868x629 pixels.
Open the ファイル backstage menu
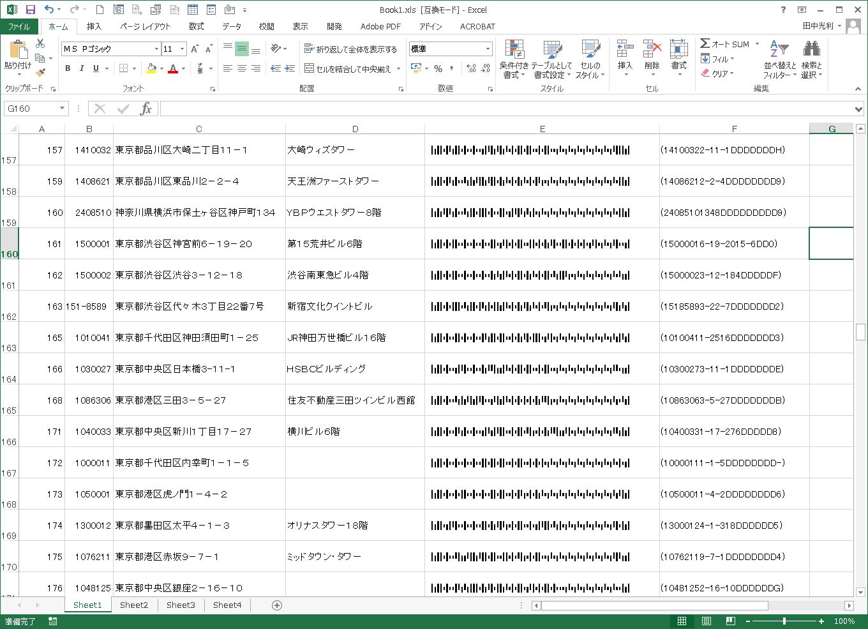[x=19, y=26]
